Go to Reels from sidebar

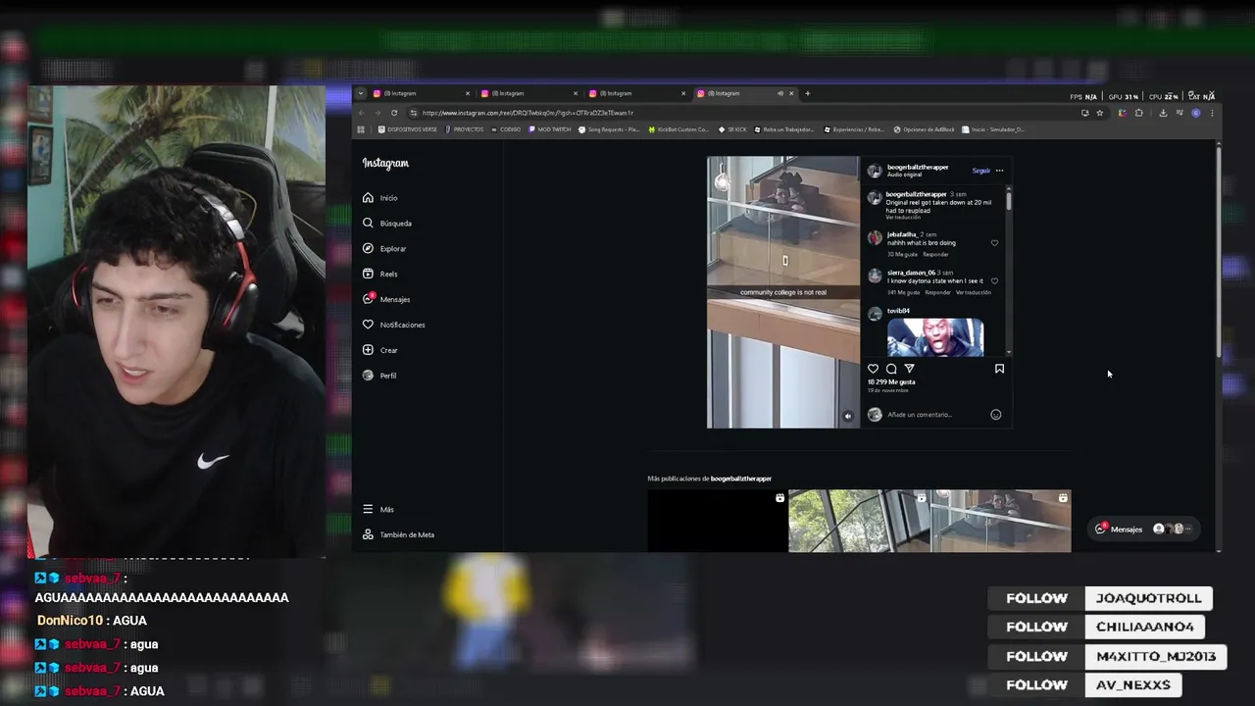[380, 275]
